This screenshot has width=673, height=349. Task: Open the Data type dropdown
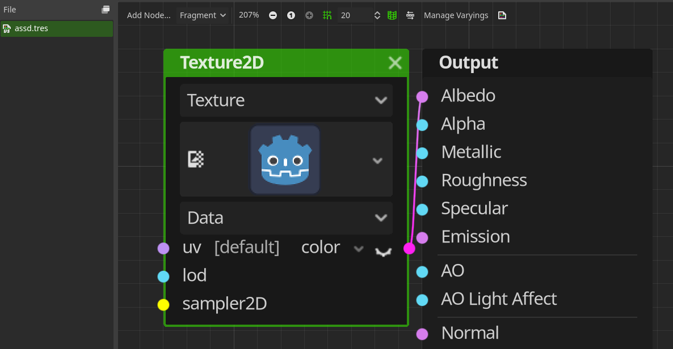(286, 218)
